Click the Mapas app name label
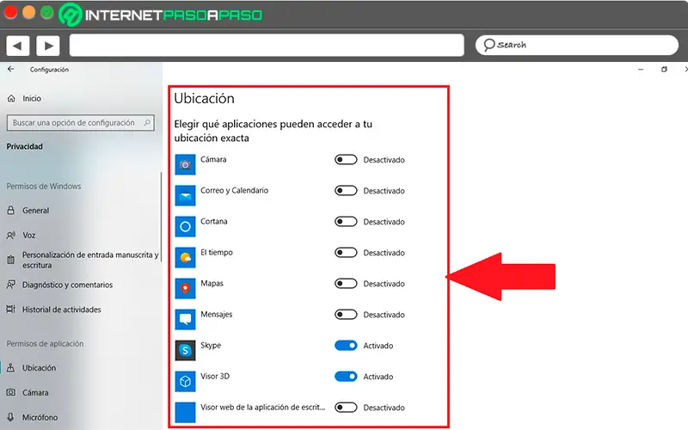Viewport: 688px width, 430px height. [x=212, y=284]
